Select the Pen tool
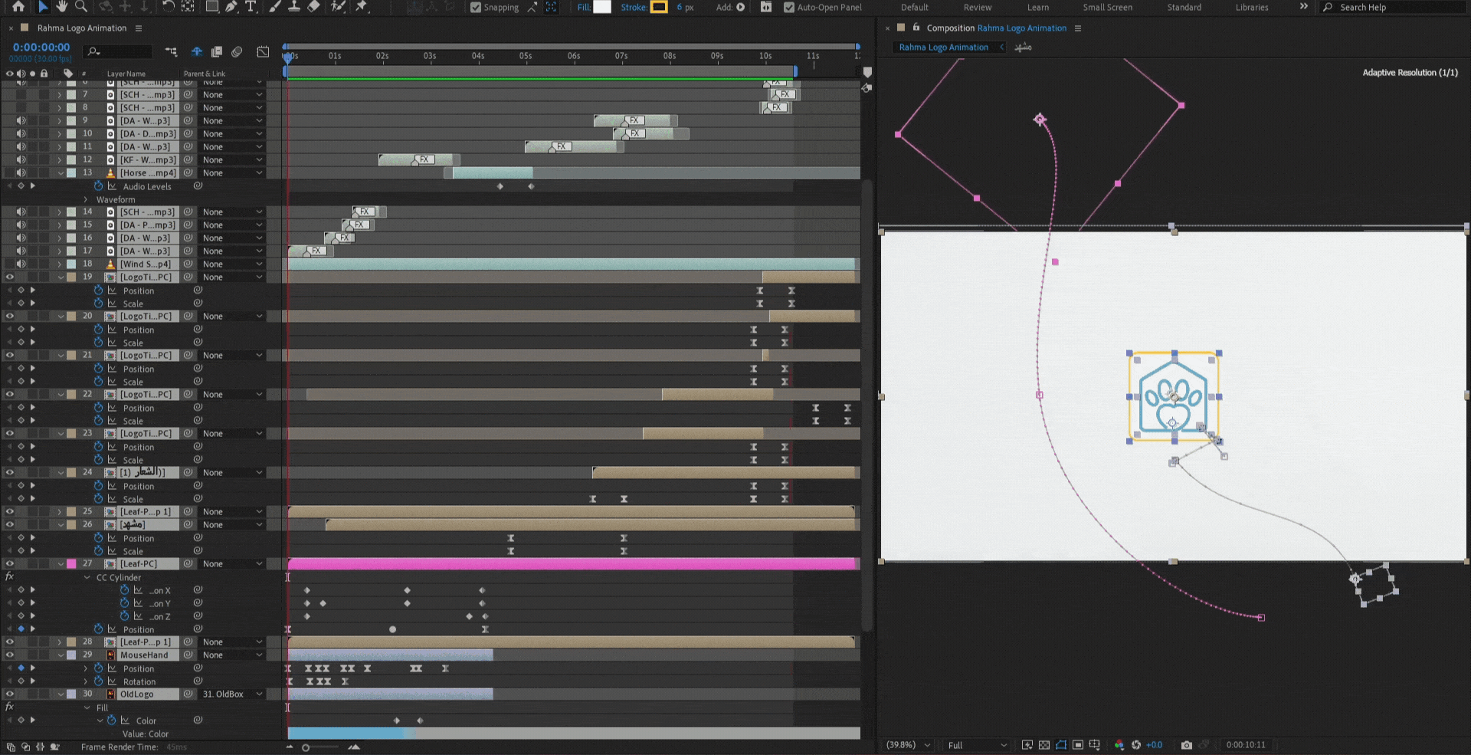This screenshot has height=755, width=1471. (231, 6)
